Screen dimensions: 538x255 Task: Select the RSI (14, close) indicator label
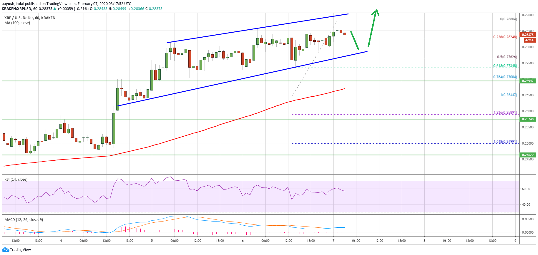[16, 179]
